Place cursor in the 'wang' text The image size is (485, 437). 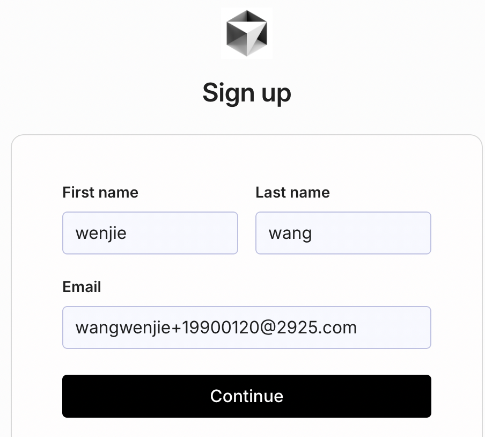(290, 234)
